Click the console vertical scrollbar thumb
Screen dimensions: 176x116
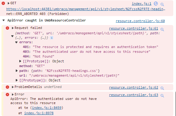click(x=175, y=104)
